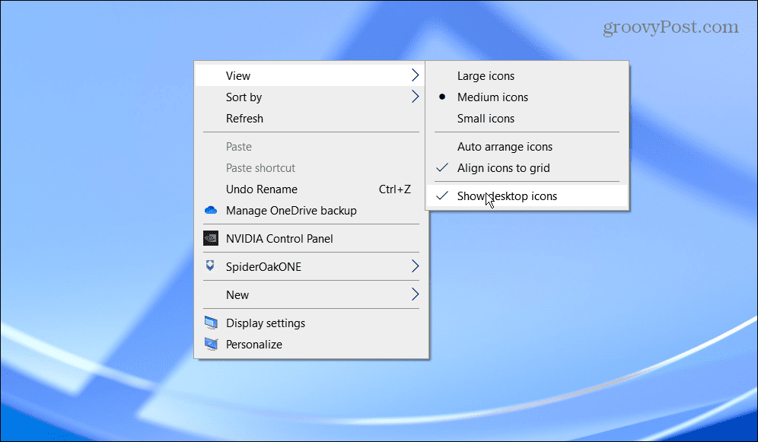
Task: Click the Display settings monitor icon
Action: (x=210, y=323)
